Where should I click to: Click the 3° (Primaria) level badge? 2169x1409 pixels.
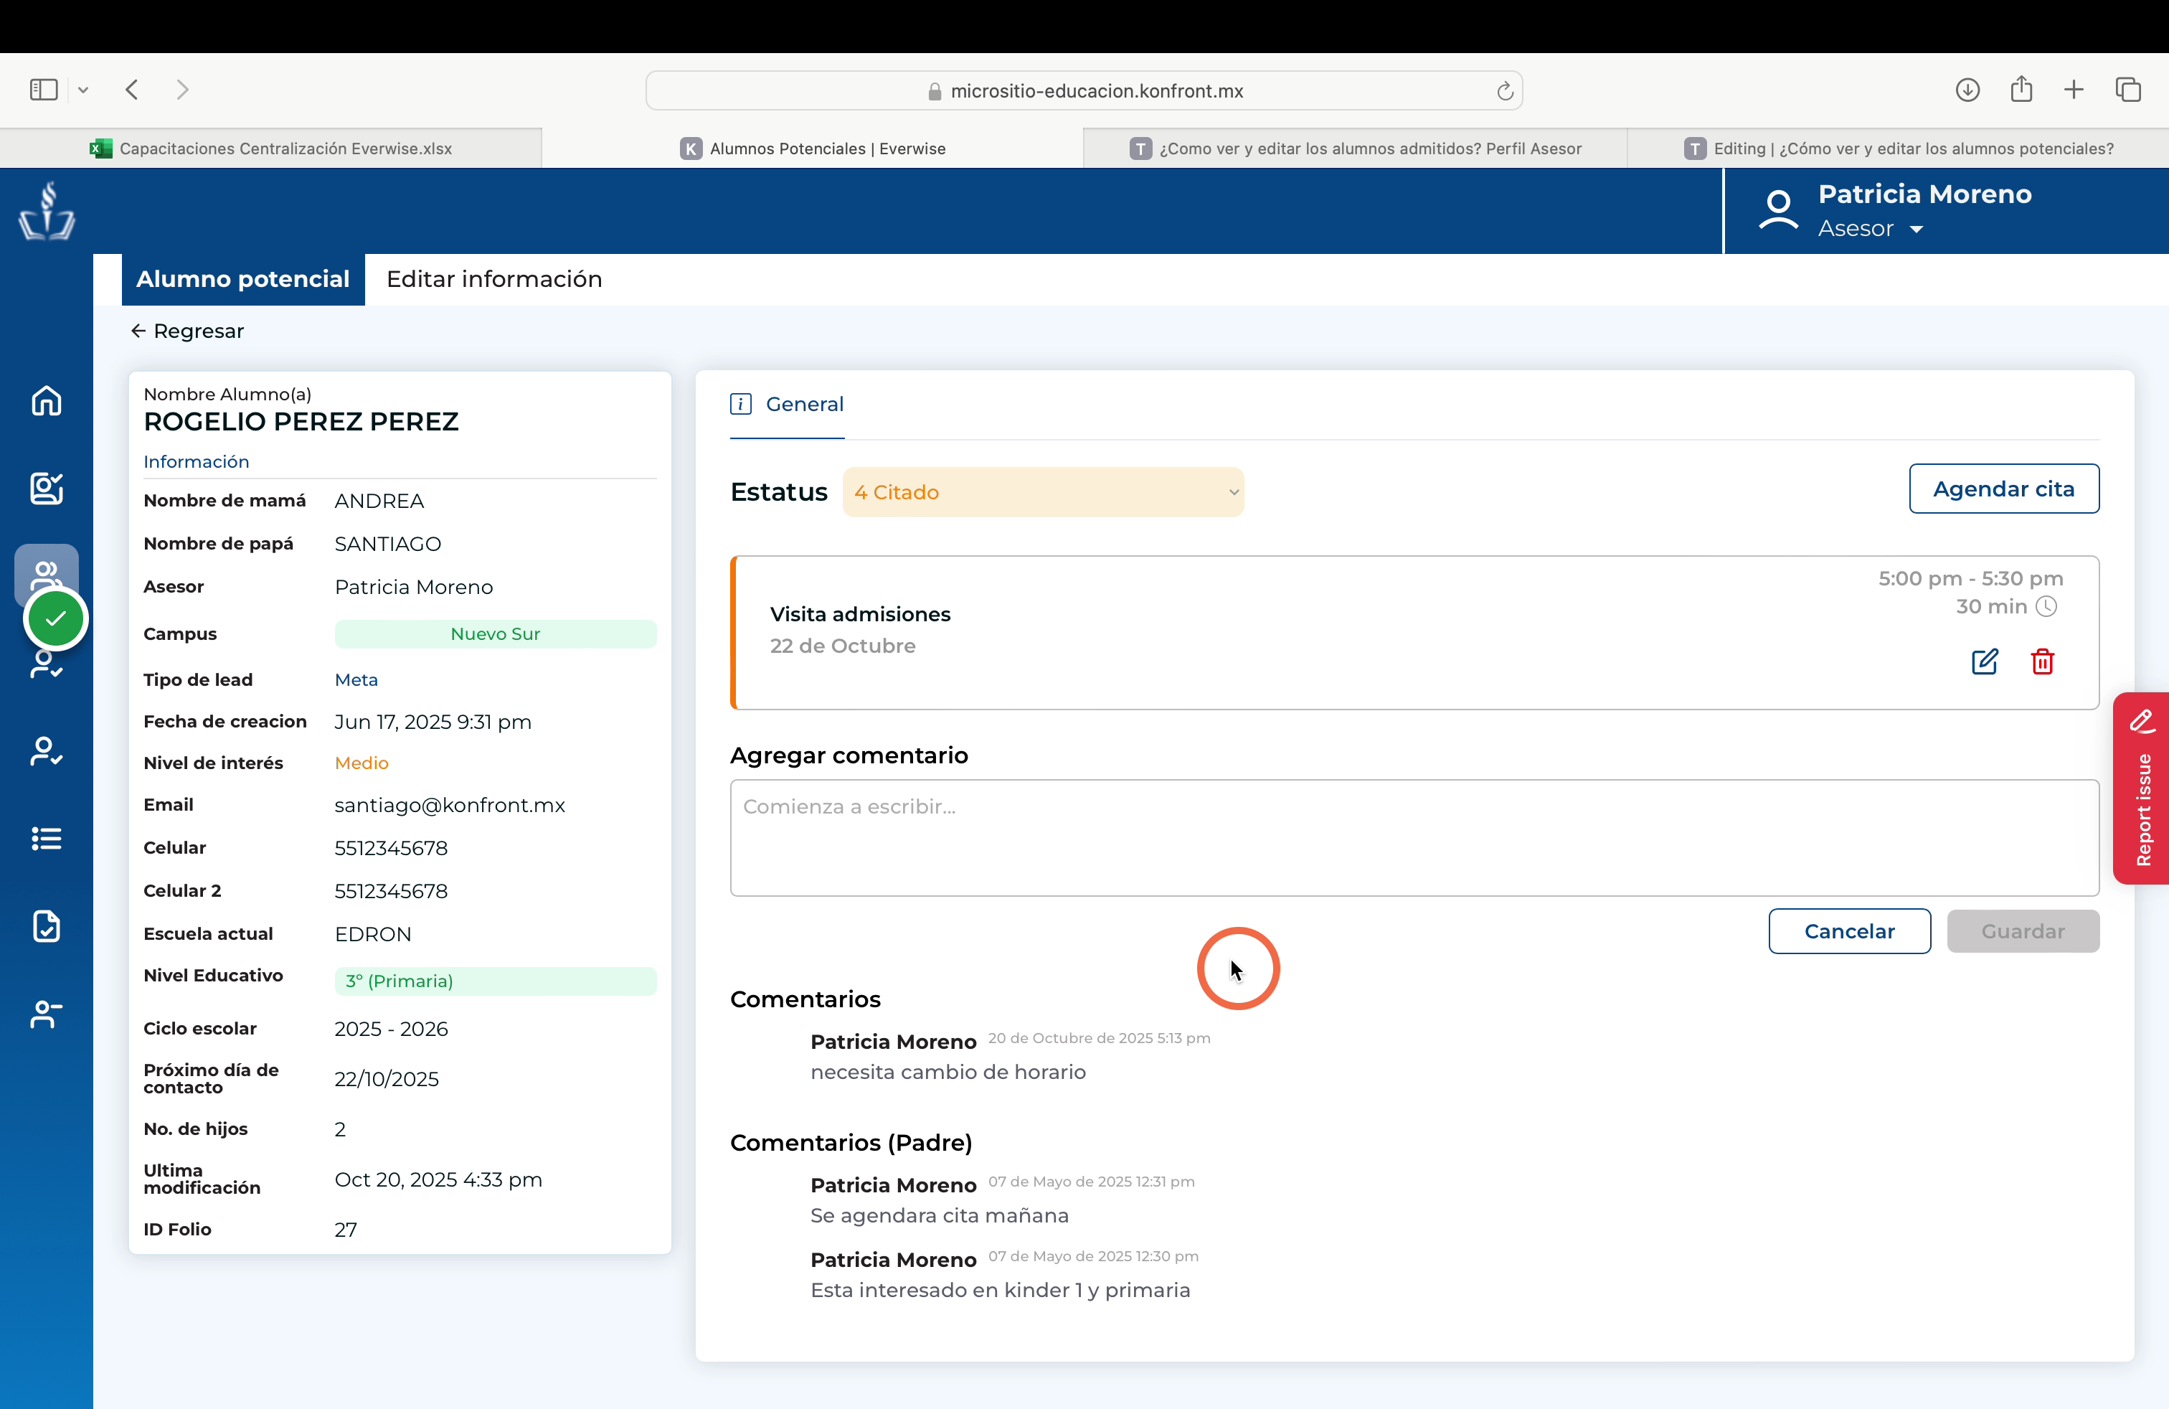tap(495, 981)
